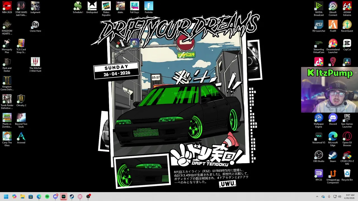The height and width of the screenshot is (201, 358).
Task: Open the AIDA64 Extreme shortcut
Action: click(x=347, y=9)
